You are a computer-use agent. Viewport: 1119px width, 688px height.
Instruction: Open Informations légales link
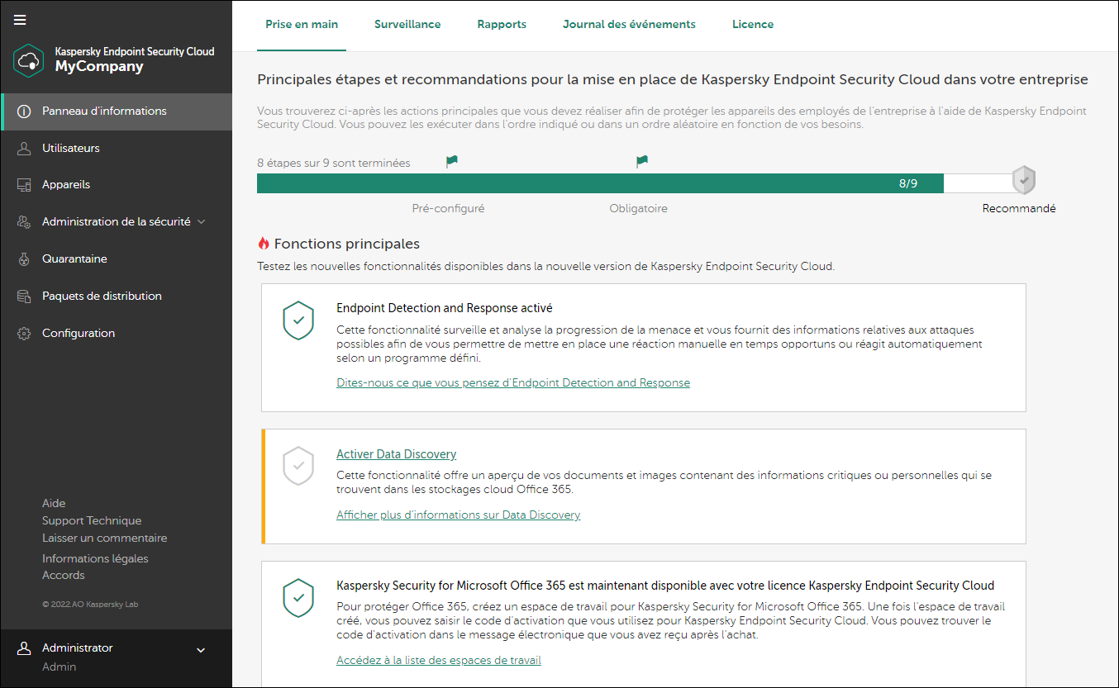[95, 559]
